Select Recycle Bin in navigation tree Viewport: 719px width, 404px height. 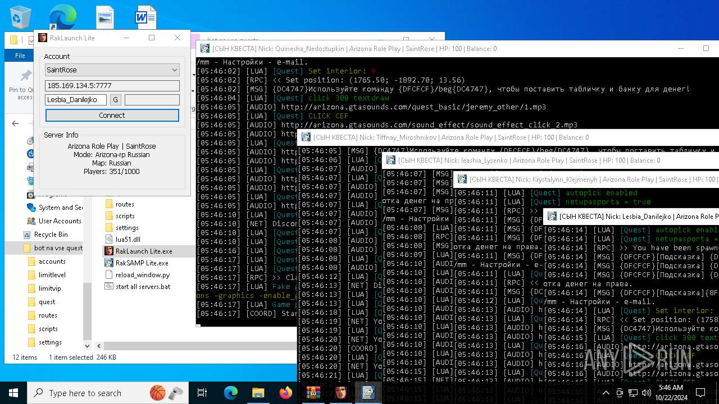click(x=45, y=235)
